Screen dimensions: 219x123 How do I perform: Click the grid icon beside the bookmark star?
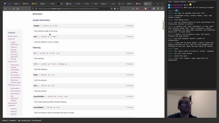click(115, 9)
